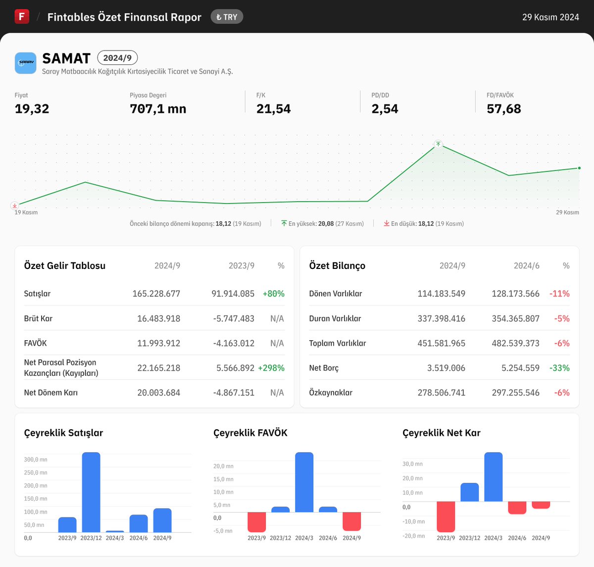The height and width of the screenshot is (567, 594).
Task: Click the 2024/9 period badge
Action: [x=117, y=58]
